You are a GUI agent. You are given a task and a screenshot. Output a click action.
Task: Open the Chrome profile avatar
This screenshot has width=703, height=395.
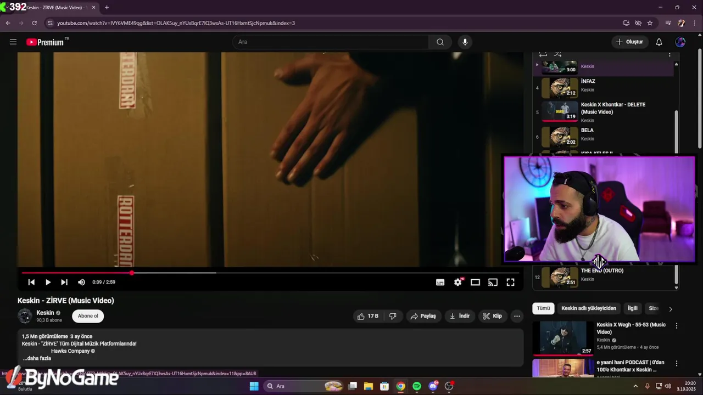coord(681,23)
